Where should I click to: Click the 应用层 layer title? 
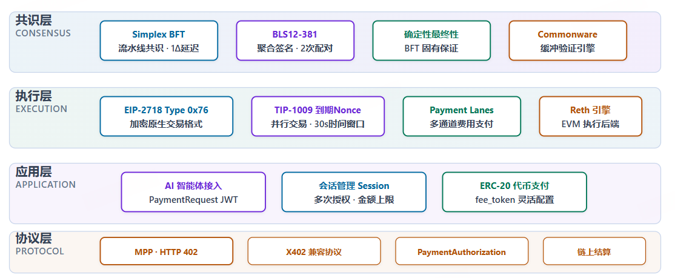(33, 172)
